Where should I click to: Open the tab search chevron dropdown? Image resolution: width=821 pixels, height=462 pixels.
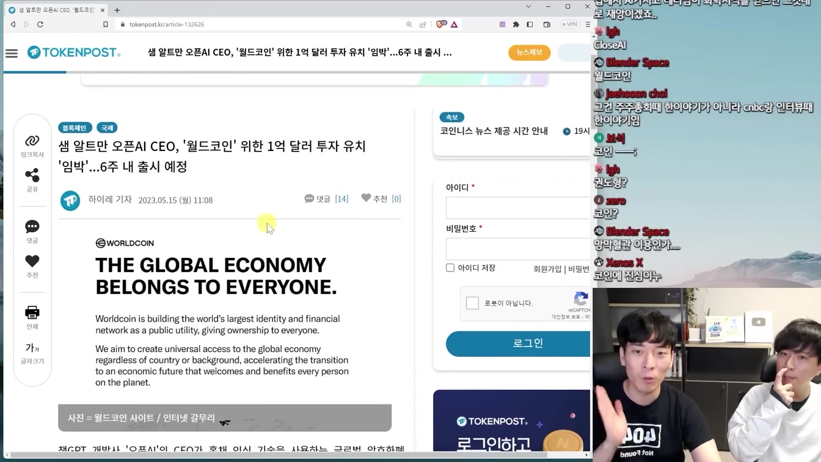point(528,7)
